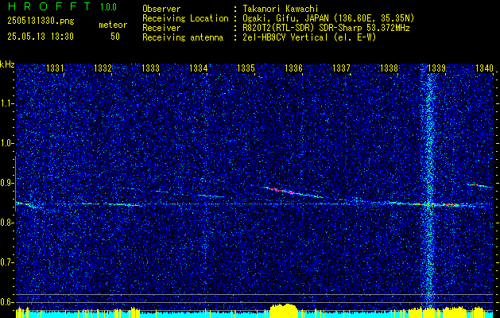
Task: Click the filename 2505131330.png
Action: coord(41,21)
